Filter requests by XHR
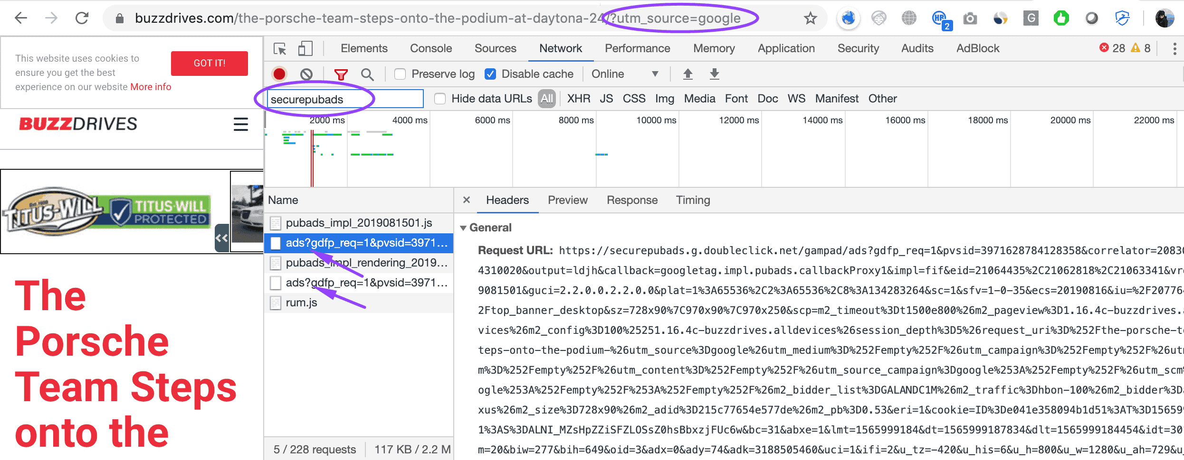This screenshot has width=1184, height=460. pyautogui.click(x=579, y=99)
